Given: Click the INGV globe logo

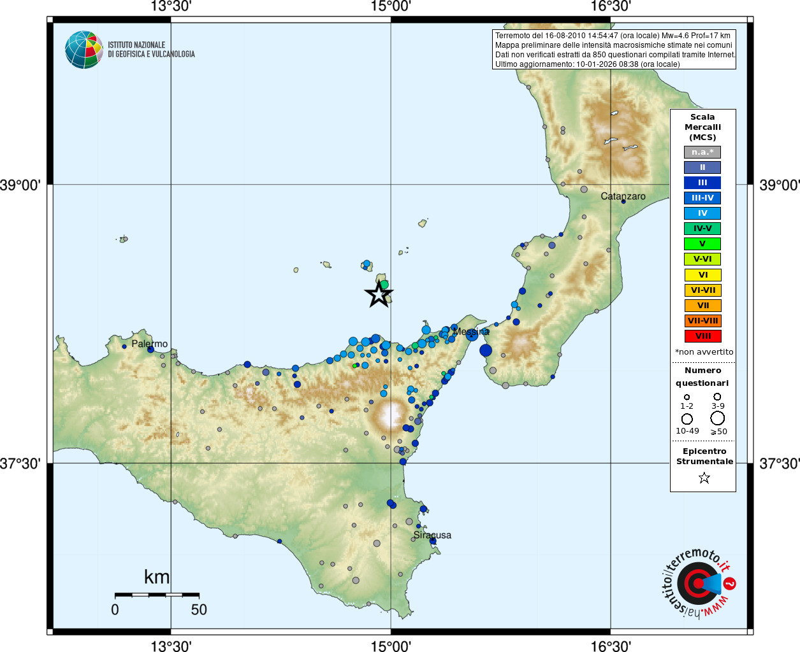Looking at the screenshot, I should pyautogui.click(x=84, y=50).
